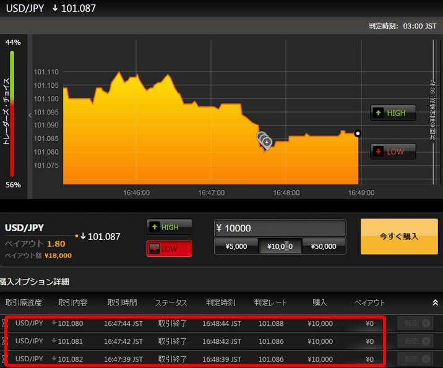Viewport: 443px width, 368px height.
Task: Click the 判定レート column header
Action: (270, 303)
